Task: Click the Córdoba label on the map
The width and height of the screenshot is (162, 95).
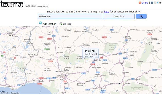Action: tap(98, 60)
